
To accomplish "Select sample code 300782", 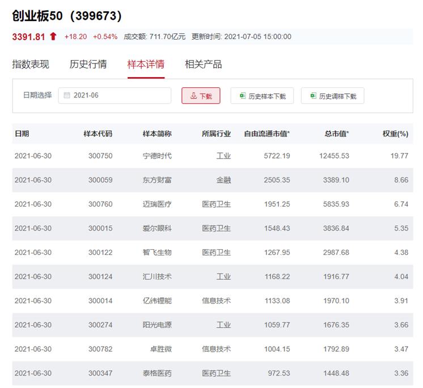I will click(100, 349).
